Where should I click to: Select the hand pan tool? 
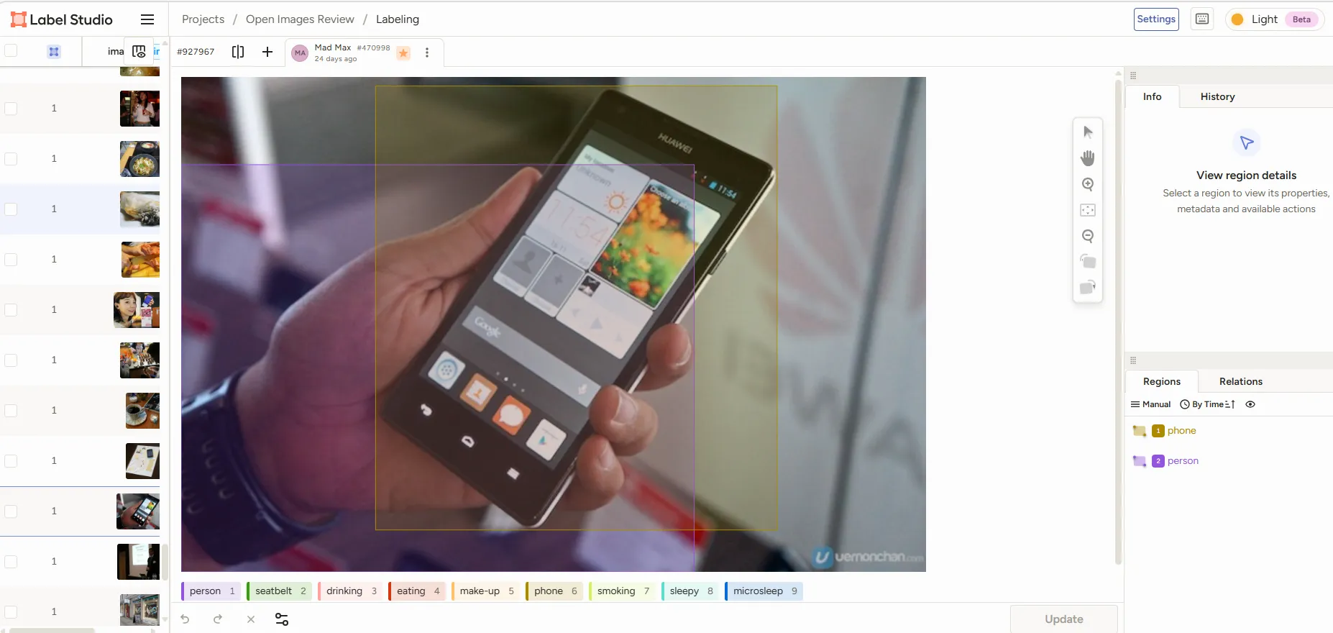coord(1088,158)
